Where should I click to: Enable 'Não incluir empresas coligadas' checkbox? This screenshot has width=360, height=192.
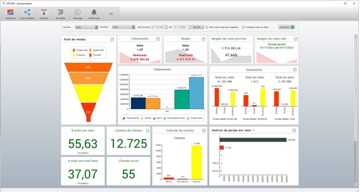tap(207, 27)
